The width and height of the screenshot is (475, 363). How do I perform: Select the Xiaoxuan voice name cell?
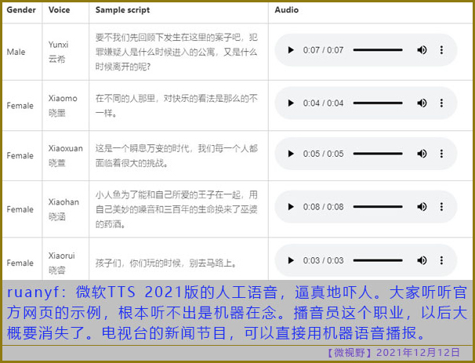65,155
